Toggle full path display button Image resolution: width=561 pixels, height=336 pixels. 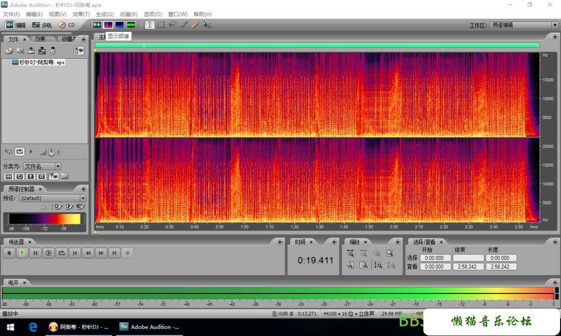[x=64, y=176]
